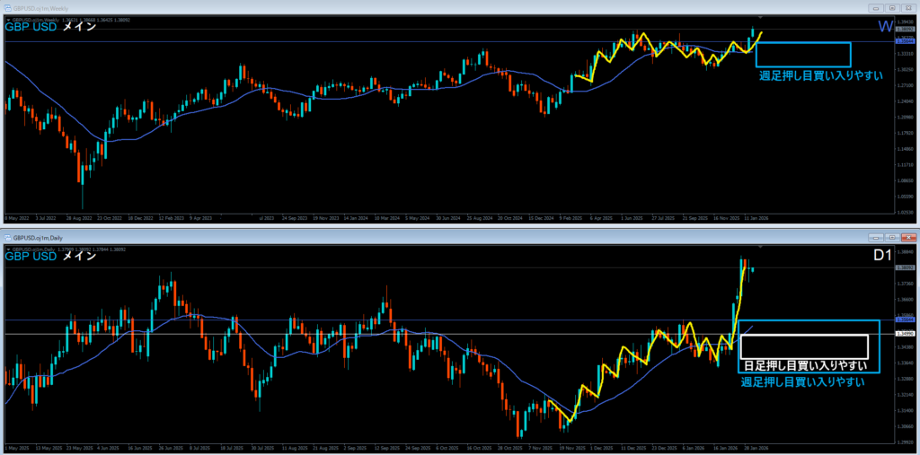Restore the GBPUSD Weekly chart window

click(890, 6)
